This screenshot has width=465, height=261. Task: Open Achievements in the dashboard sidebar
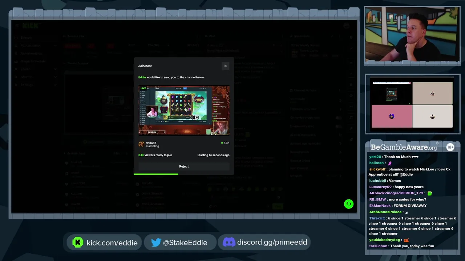31,53
